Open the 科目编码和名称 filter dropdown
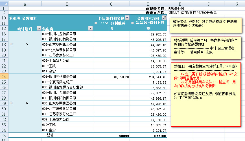The image size is (245, 141). [x=127, y=18]
